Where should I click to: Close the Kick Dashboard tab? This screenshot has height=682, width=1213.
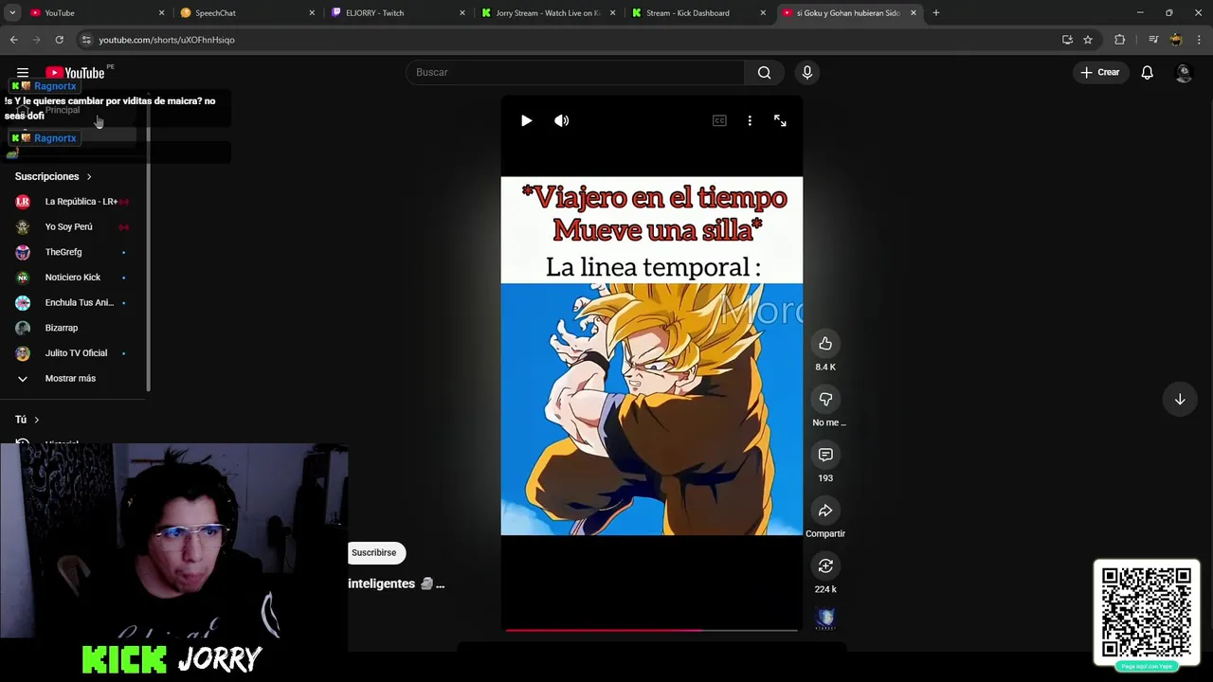pos(763,13)
